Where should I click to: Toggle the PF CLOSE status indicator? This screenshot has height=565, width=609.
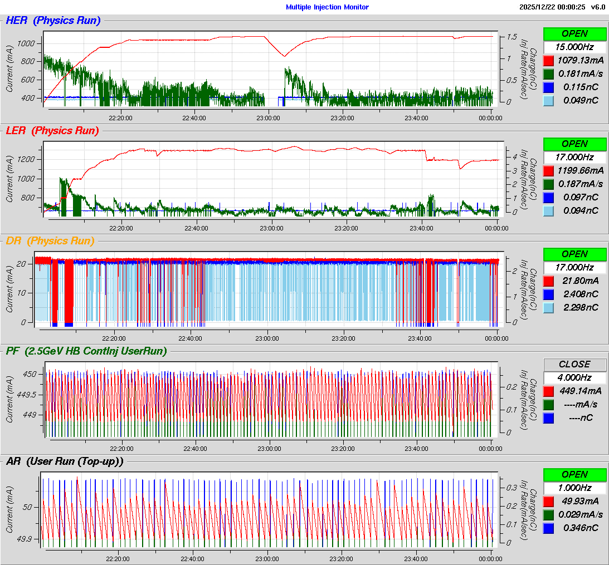(574, 364)
